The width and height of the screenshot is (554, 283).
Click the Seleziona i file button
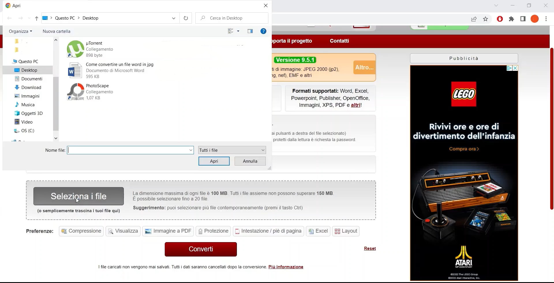78,196
